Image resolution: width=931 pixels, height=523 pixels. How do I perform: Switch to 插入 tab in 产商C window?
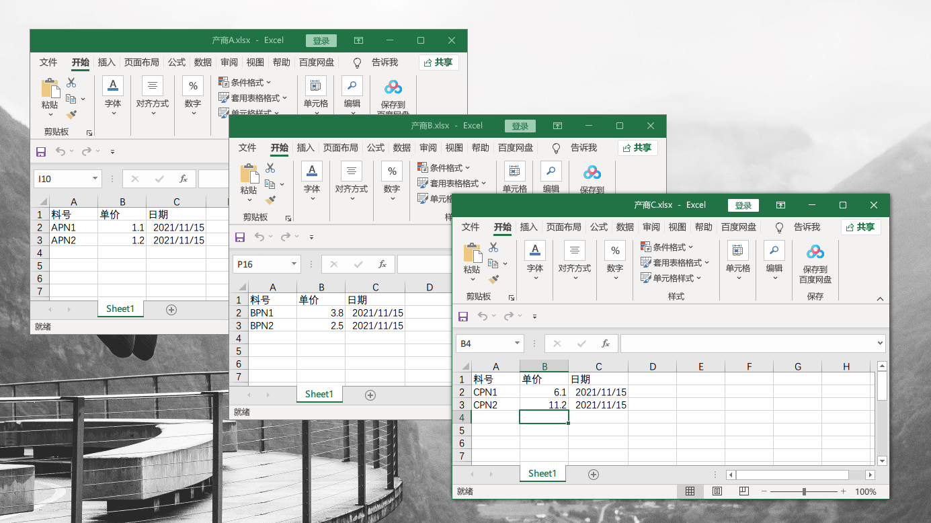pos(529,227)
